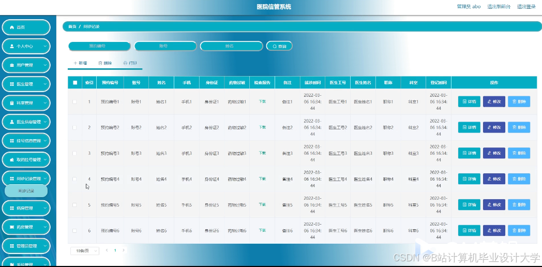Viewport: 542px width, 267px height.
Task: Click the 新增 plus button above the table
Action: click(x=80, y=63)
